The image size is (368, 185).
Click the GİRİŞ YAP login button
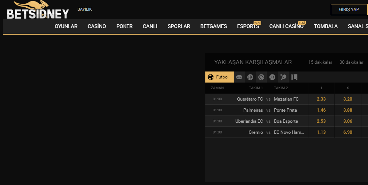click(349, 10)
